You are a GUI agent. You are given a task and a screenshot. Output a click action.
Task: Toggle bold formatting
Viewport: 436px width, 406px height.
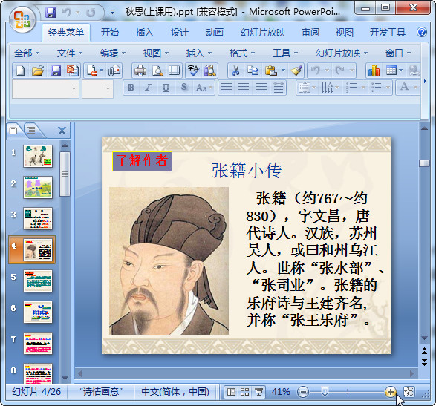pos(131,88)
